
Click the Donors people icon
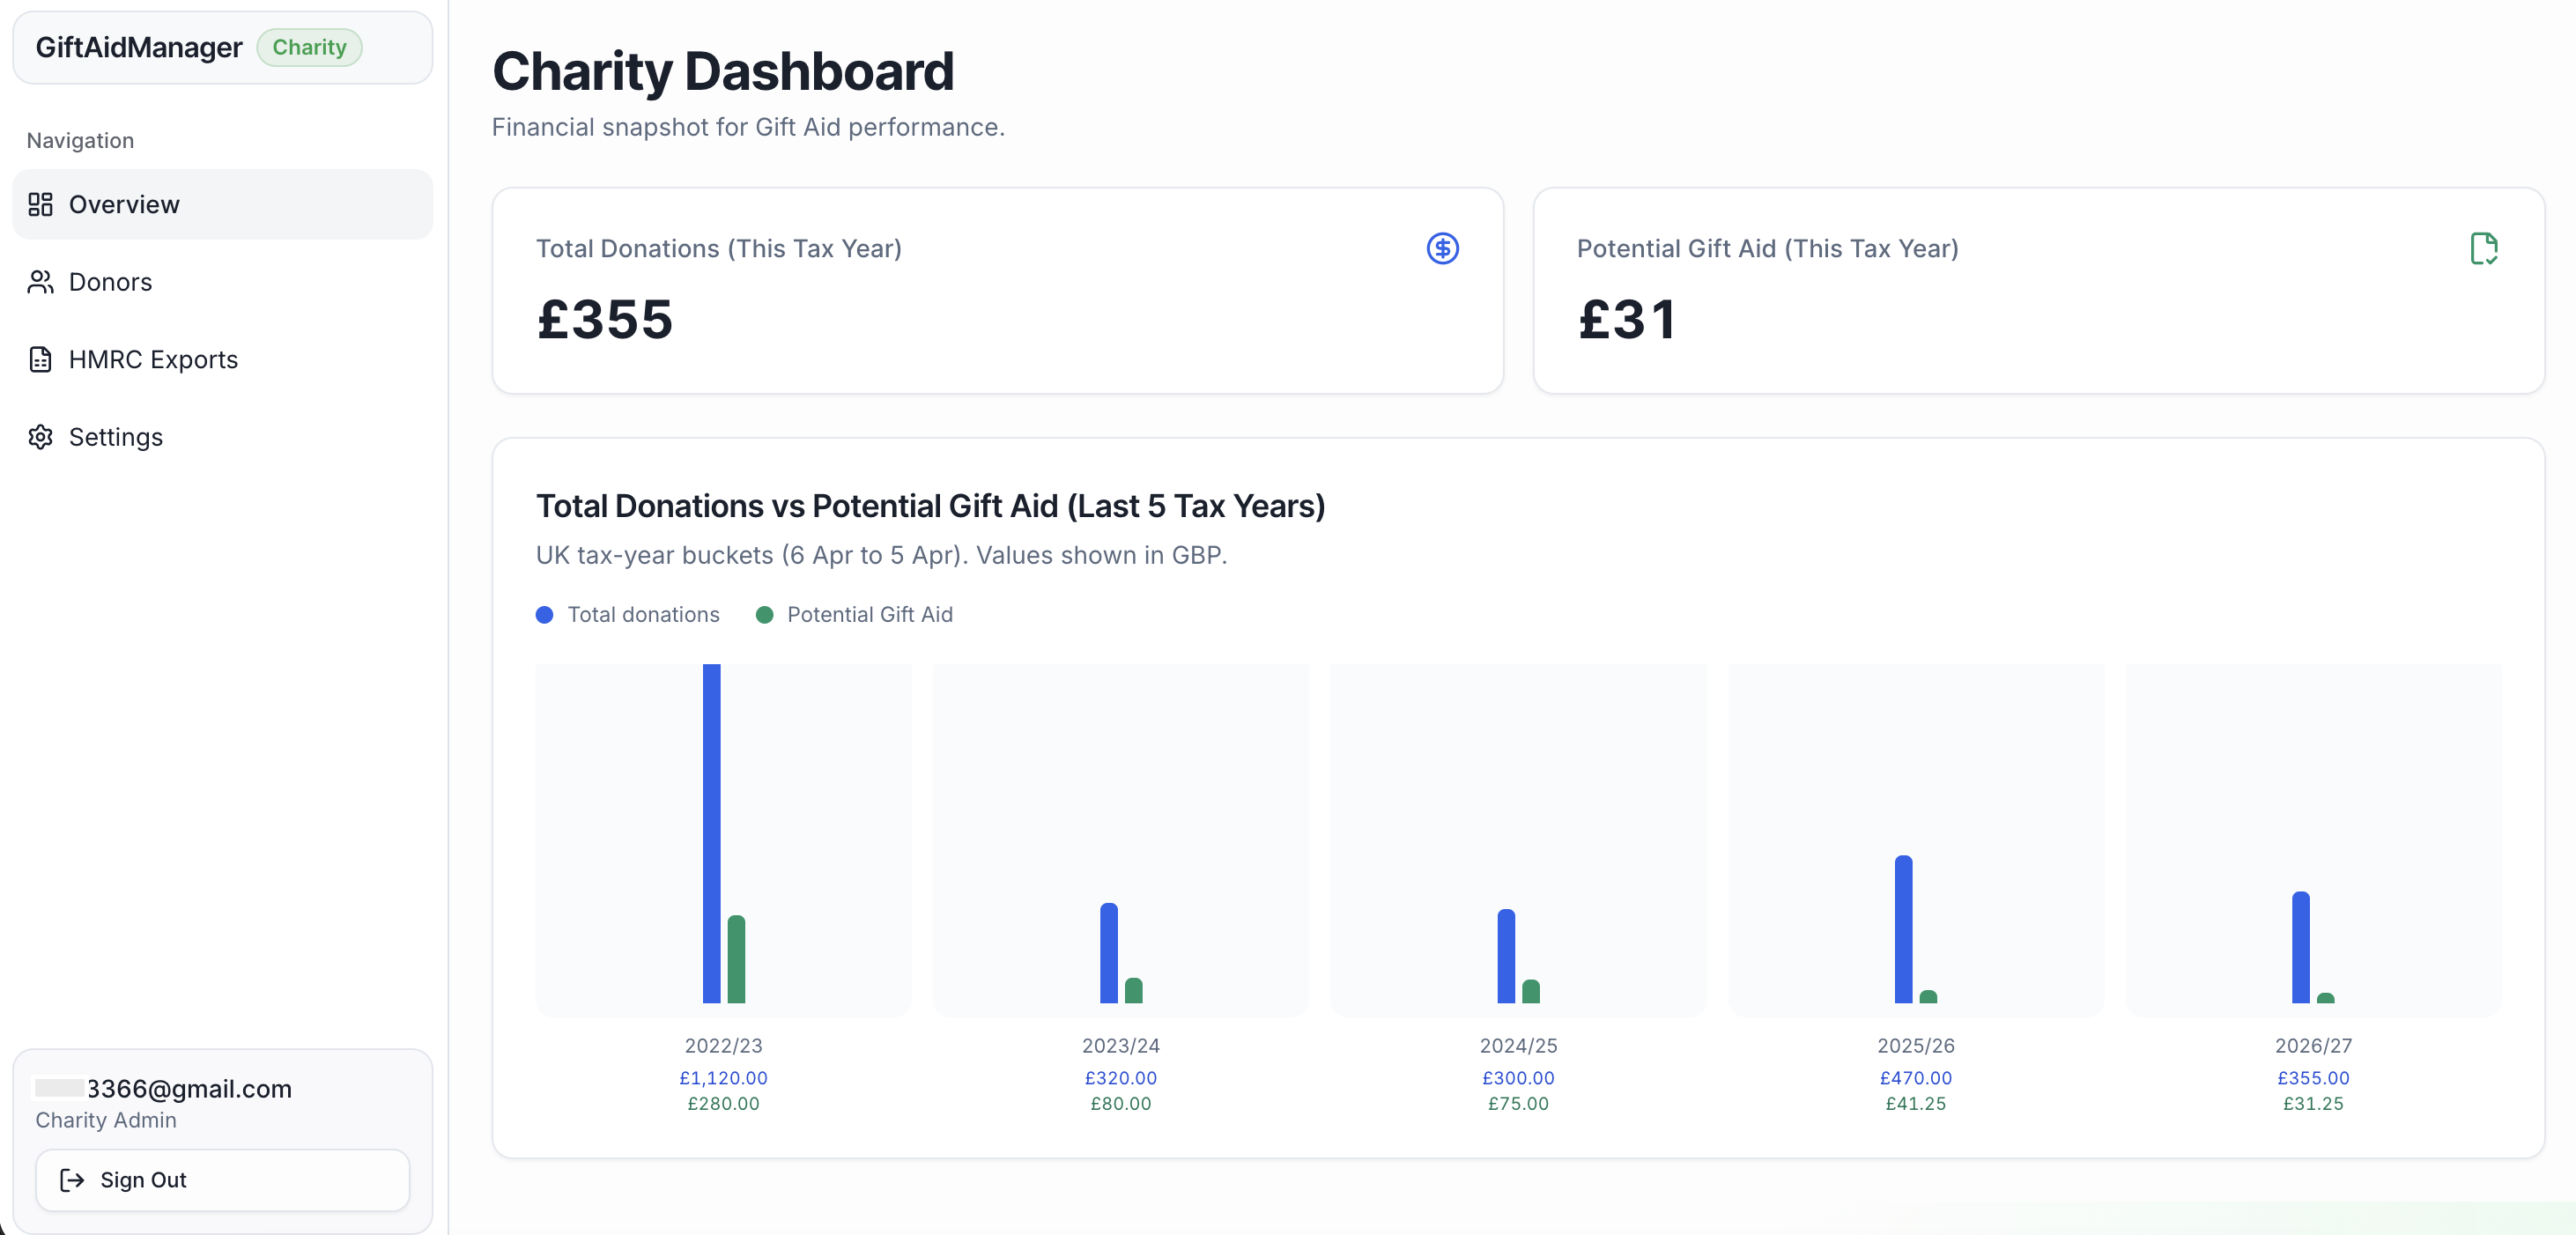pos(41,282)
